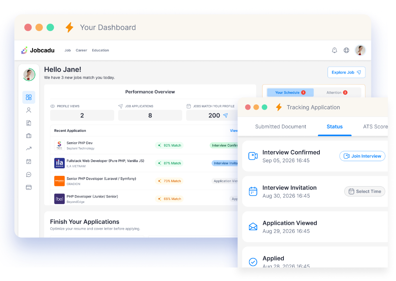396x281 pixels.
Task: Open the payment card icon in sidebar
Action: [x=29, y=187]
